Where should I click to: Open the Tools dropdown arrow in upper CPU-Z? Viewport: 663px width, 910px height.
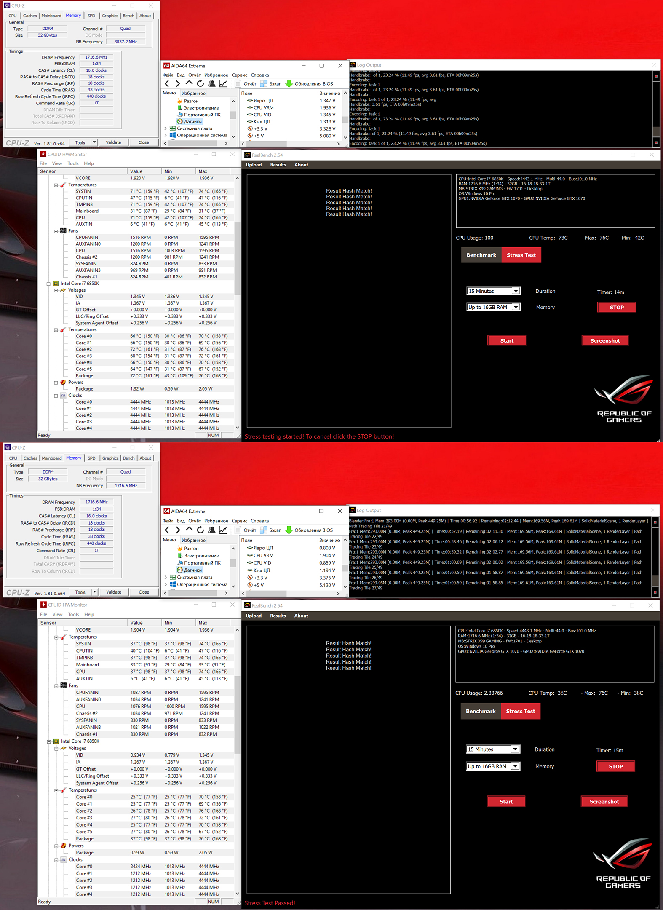(94, 142)
